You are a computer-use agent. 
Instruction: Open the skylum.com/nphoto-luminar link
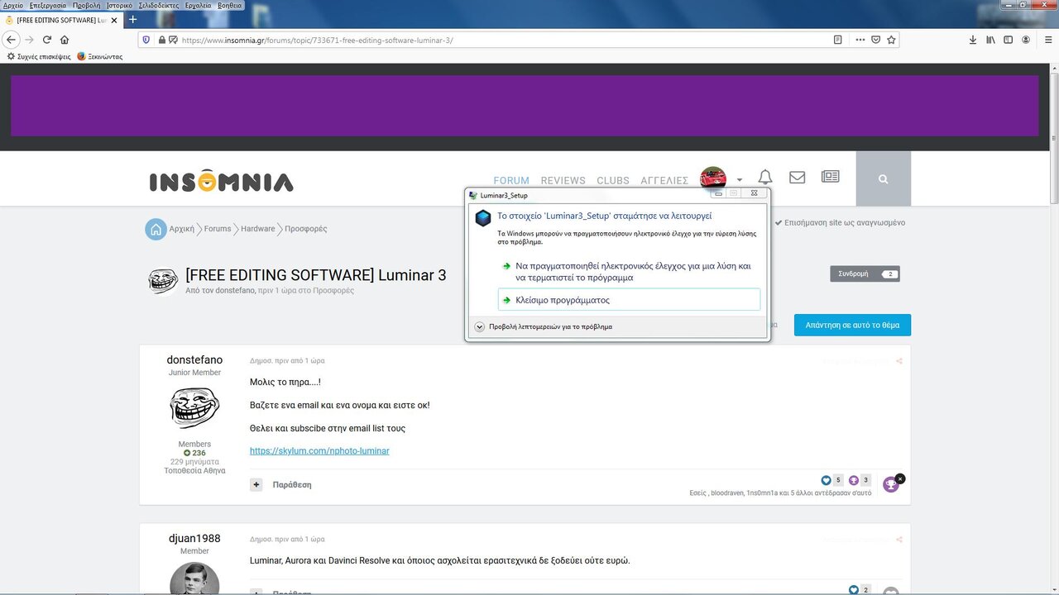[319, 451]
